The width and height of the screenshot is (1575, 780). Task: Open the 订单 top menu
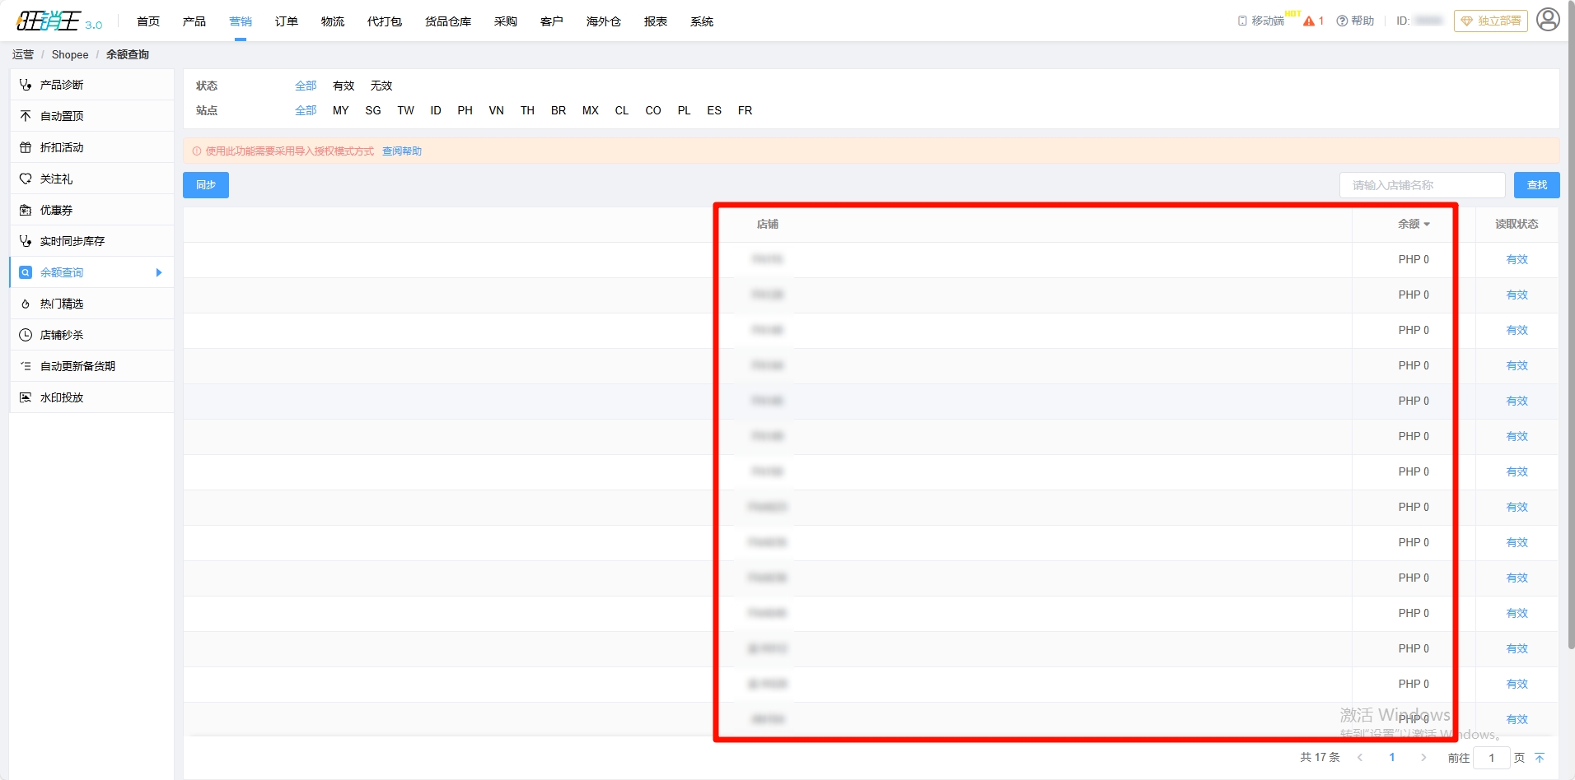tap(287, 21)
